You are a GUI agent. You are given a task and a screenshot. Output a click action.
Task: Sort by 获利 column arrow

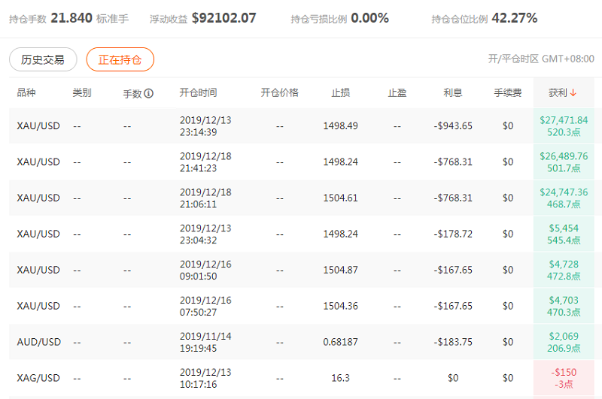(573, 92)
